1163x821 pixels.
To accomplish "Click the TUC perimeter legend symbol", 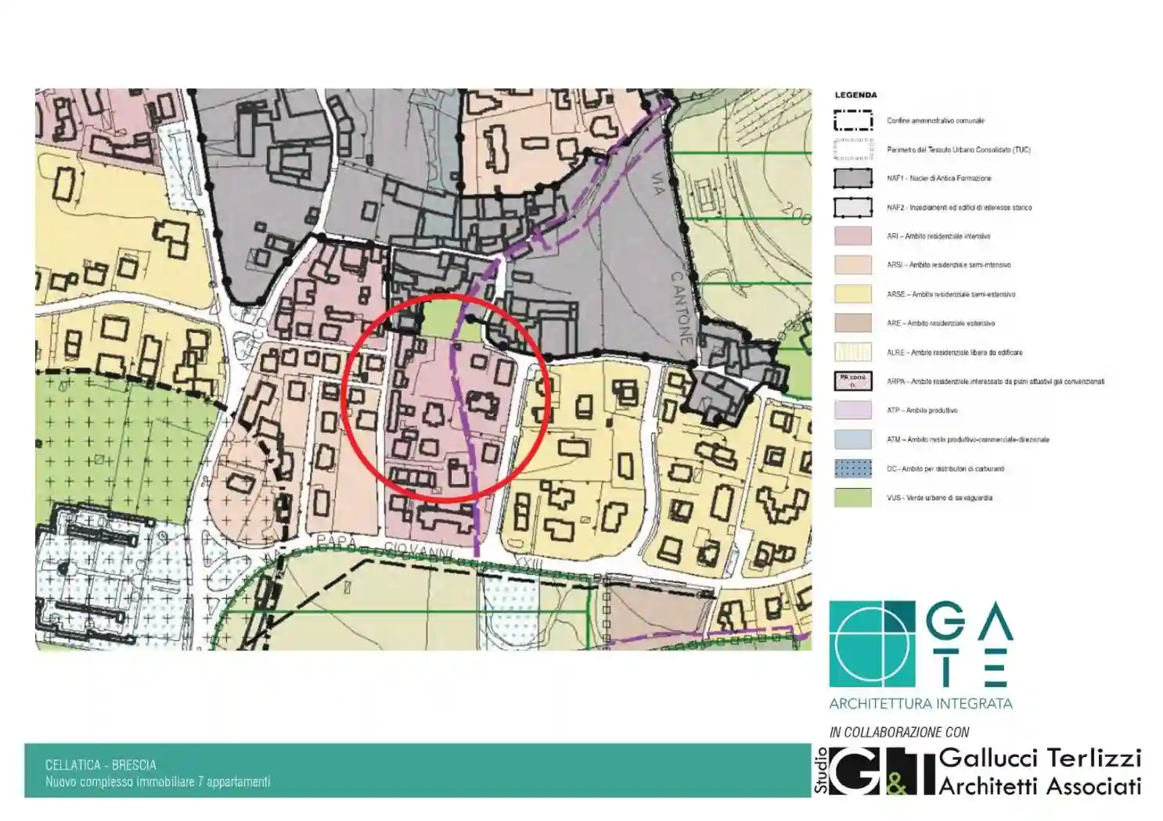I will click(x=852, y=149).
